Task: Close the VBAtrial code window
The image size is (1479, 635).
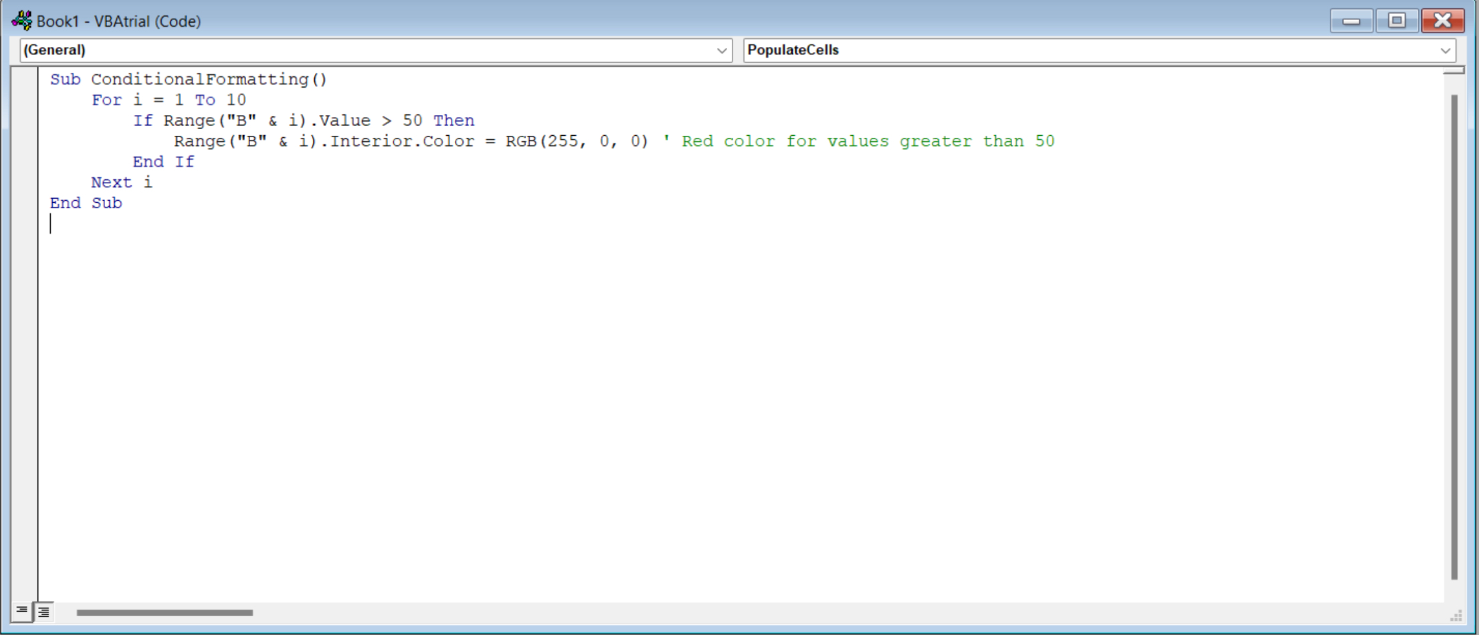Action: [x=1443, y=21]
